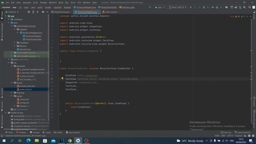Go to the previous highlighted error arrow
This screenshot has width=256, height=144.
(247, 16)
